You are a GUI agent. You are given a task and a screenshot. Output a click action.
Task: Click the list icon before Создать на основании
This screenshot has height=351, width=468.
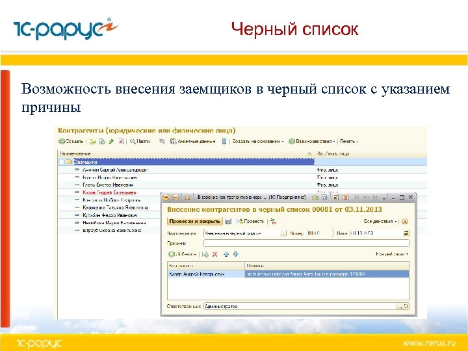click(x=224, y=142)
